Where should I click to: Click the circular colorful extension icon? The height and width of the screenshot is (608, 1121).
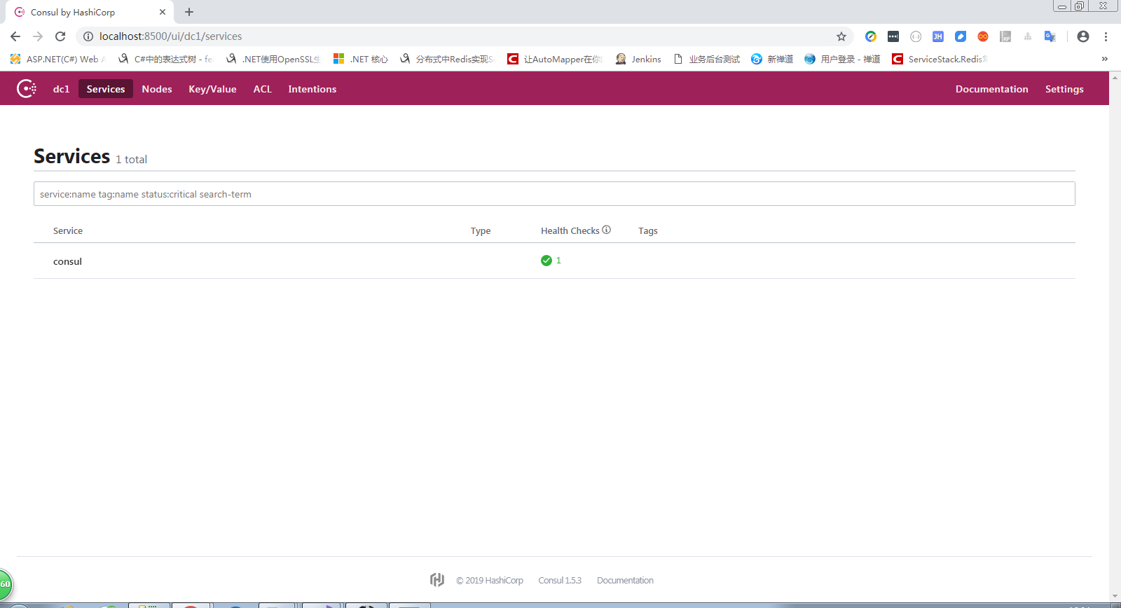(x=871, y=36)
